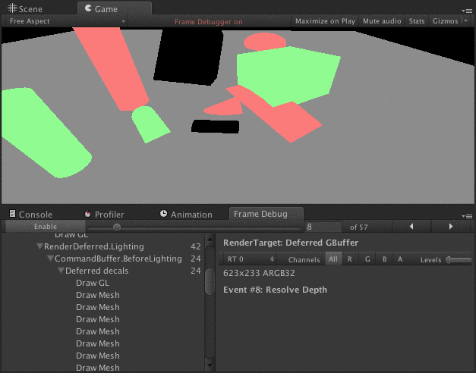Open the Profiler tab
Image resolution: width=476 pixels, height=373 pixels.
coord(105,215)
